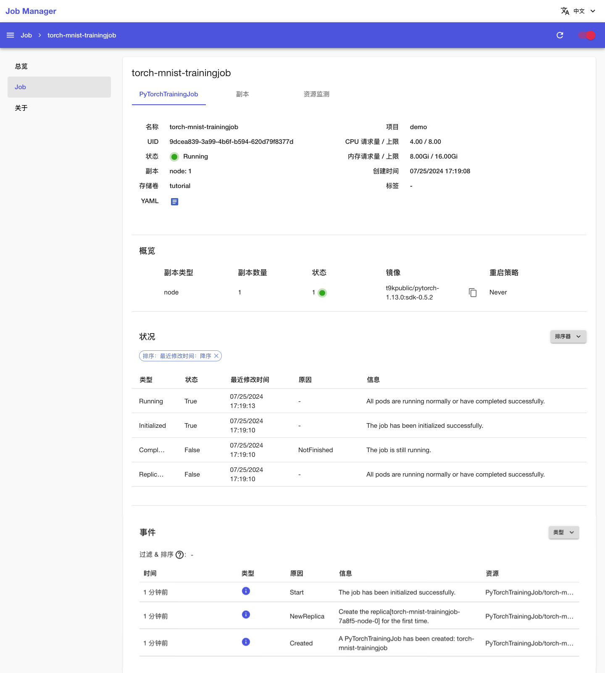Select Job in the sidebar
This screenshot has width=605, height=673.
tap(59, 87)
